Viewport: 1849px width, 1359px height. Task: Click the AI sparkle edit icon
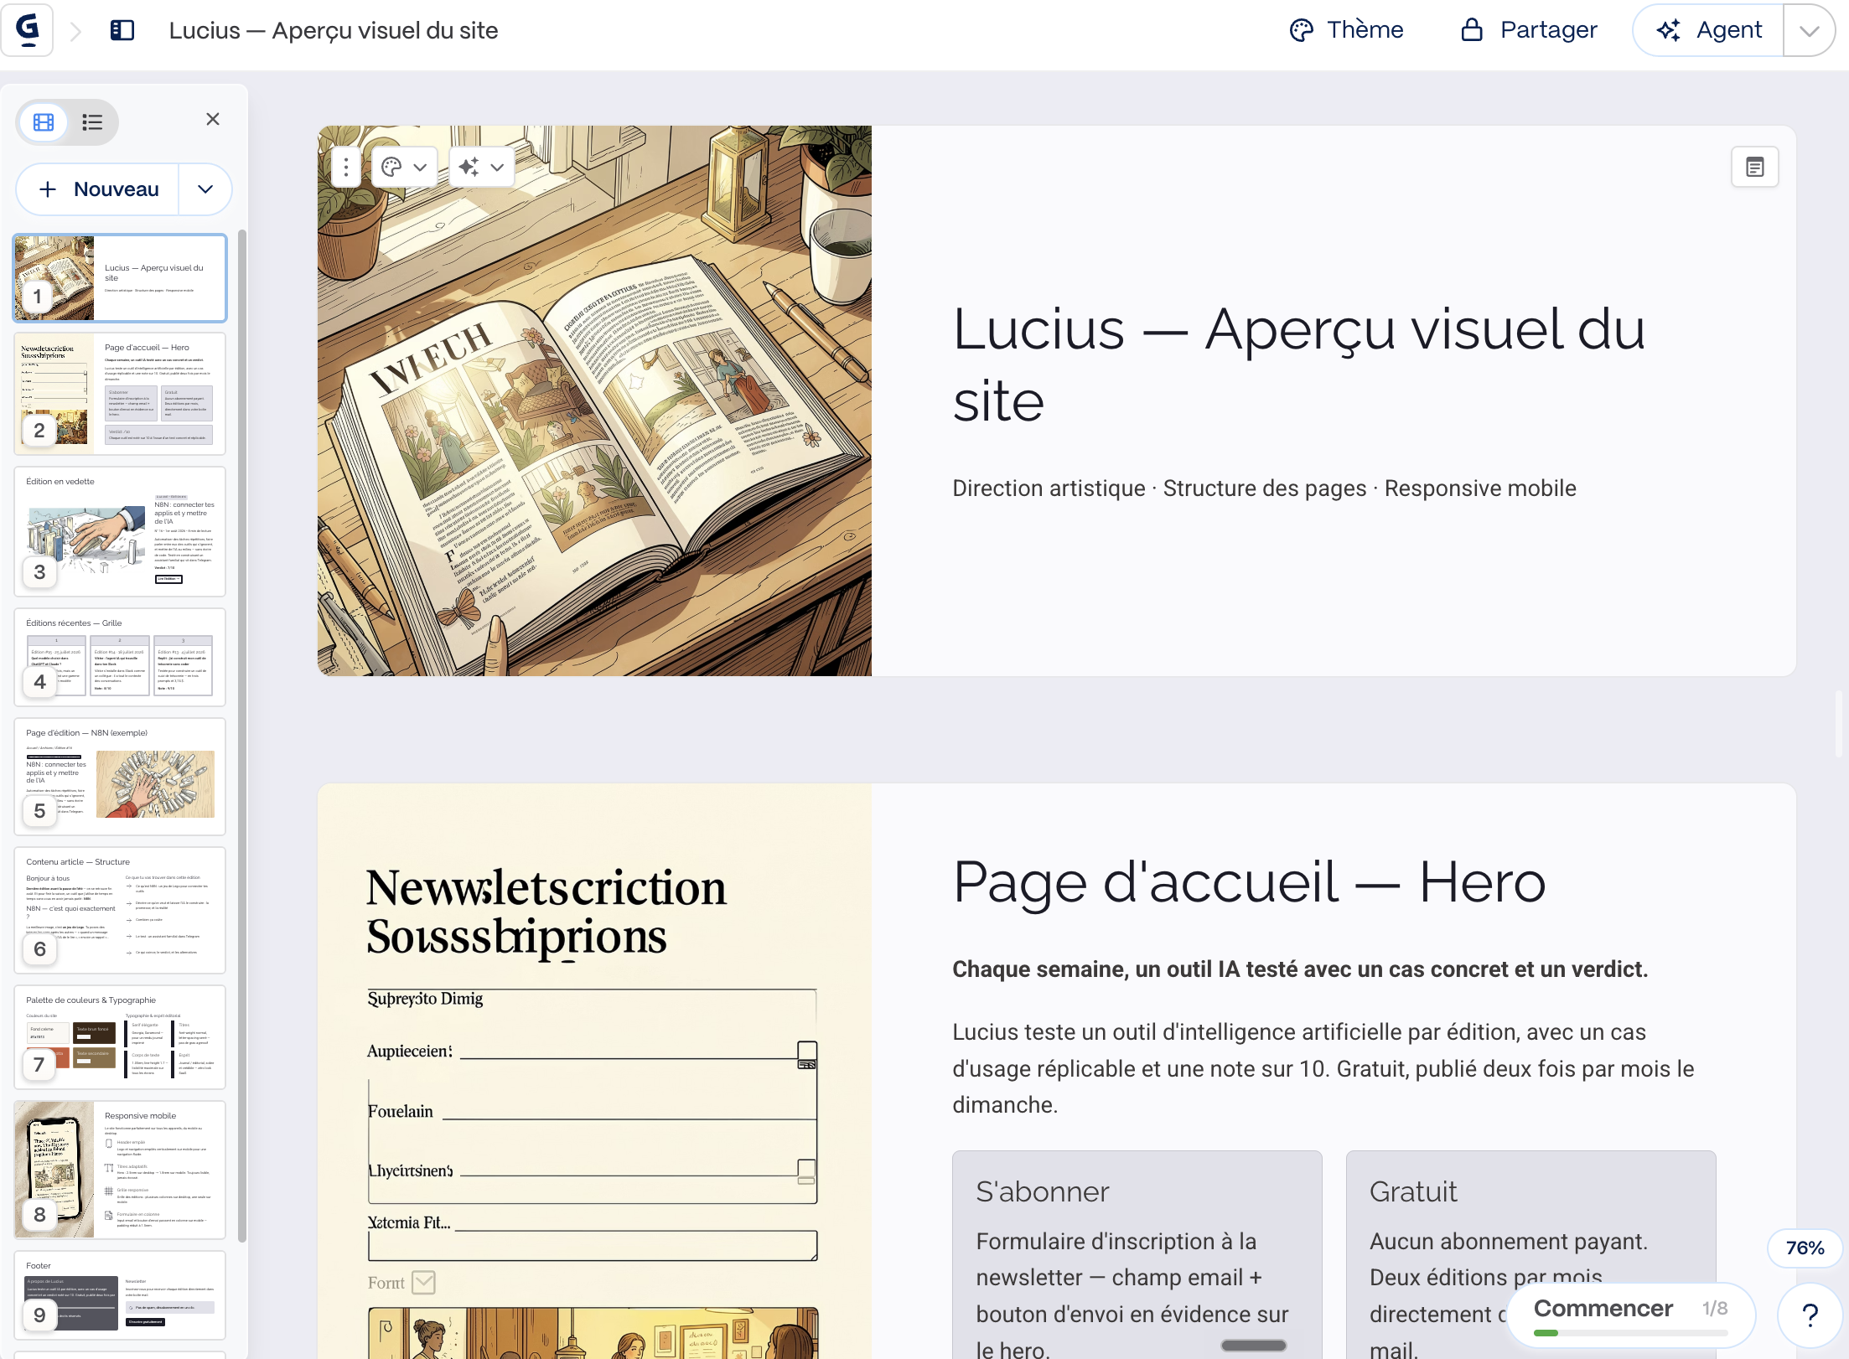(469, 168)
